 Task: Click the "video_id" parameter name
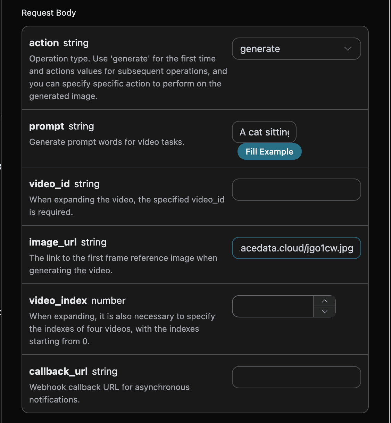[x=49, y=184]
